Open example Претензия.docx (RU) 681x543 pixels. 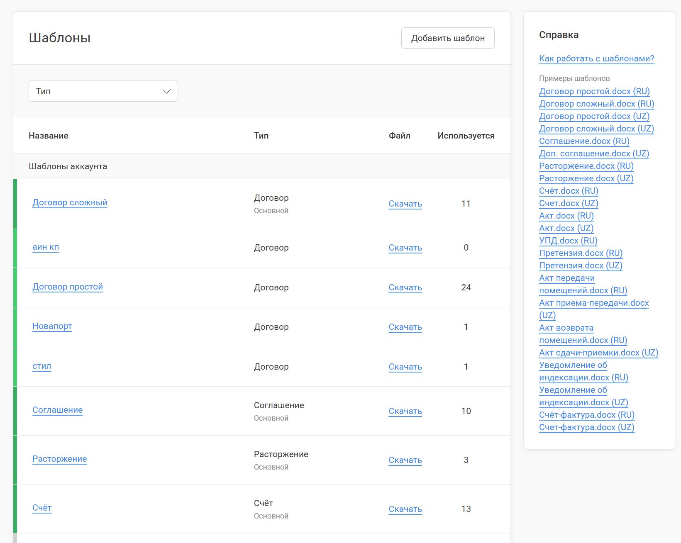581,253
